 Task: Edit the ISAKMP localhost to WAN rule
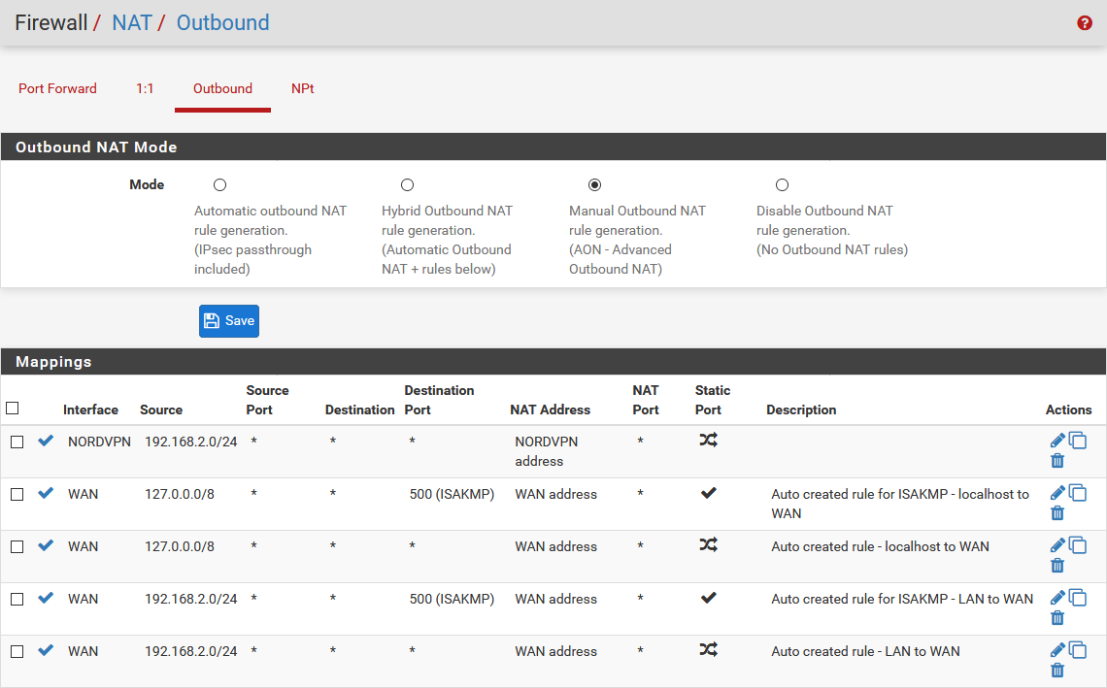[x=1057, y=493]
